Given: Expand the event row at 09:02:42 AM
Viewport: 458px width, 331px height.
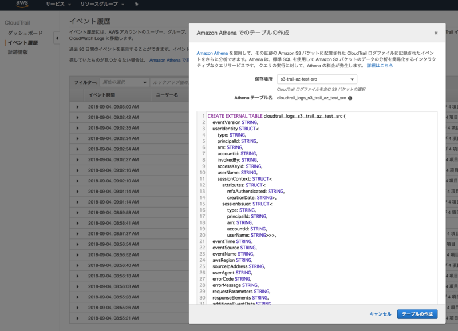Looking at the screenshot, I should [77, 118].
